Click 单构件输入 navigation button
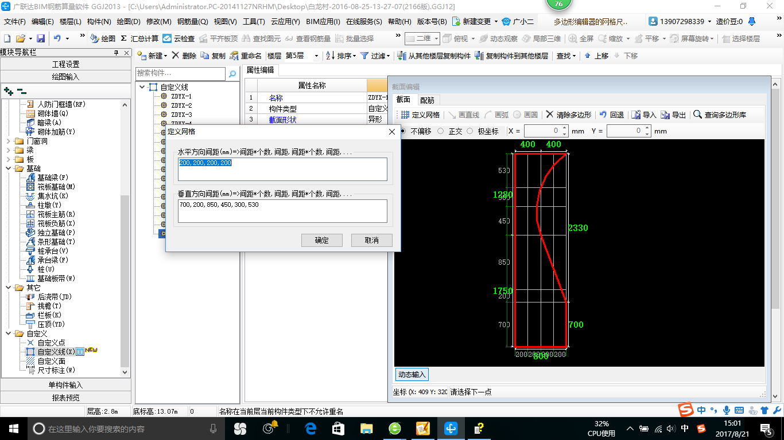Viewport: 784px width, 440px height. click(x=65, y=385)
